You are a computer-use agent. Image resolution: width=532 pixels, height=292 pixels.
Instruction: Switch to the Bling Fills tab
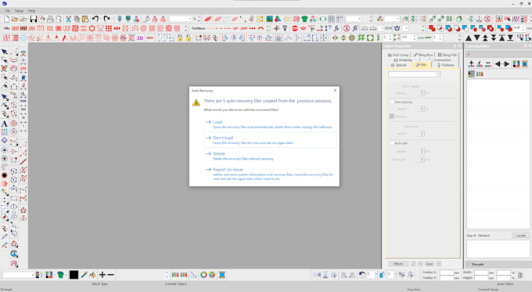point(448,55)
